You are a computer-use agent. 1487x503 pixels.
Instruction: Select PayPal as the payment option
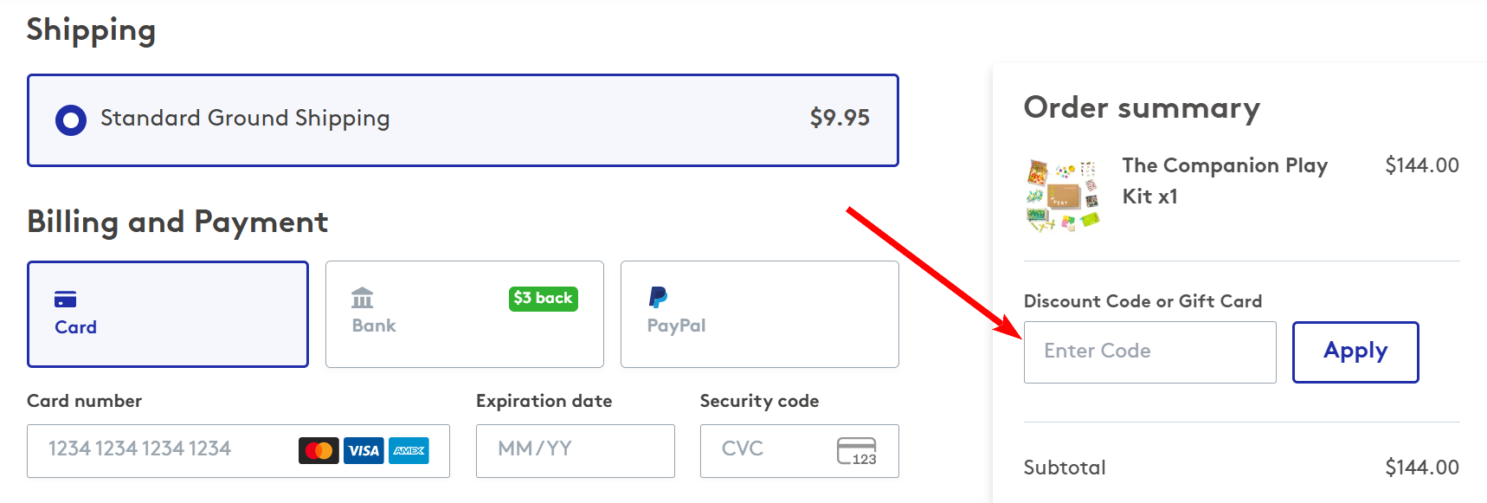(x=759, y=313)
